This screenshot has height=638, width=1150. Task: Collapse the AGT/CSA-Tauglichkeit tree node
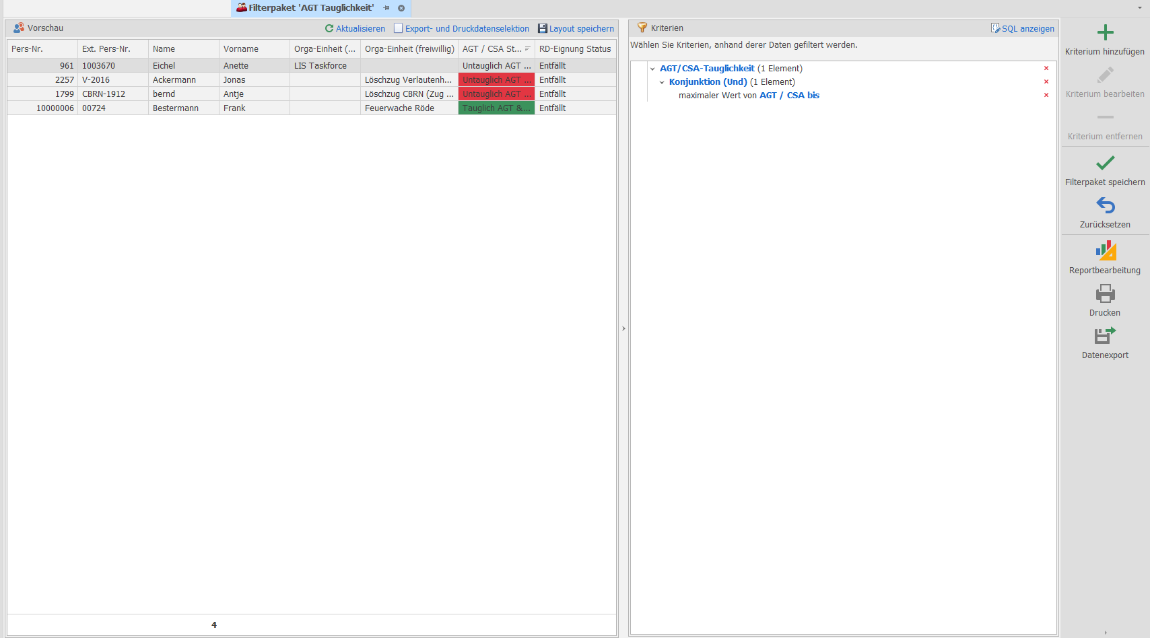[x=652, y=69]
